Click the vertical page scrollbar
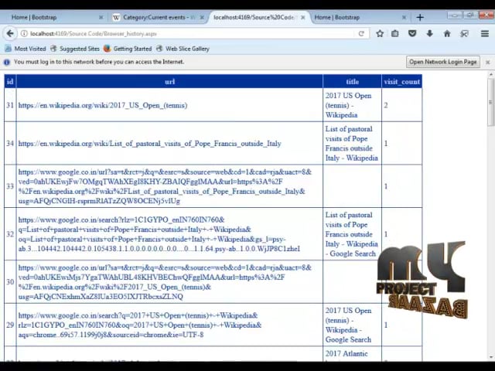The image size is (495, 371). [490, 216]
